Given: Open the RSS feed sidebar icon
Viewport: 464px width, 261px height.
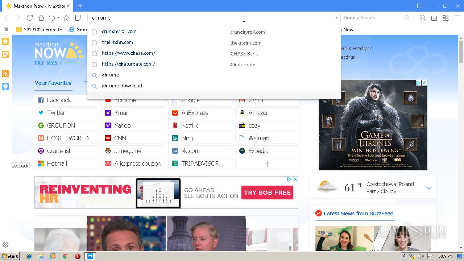Looking at the screenshot, I should click(x=5, y=74).
